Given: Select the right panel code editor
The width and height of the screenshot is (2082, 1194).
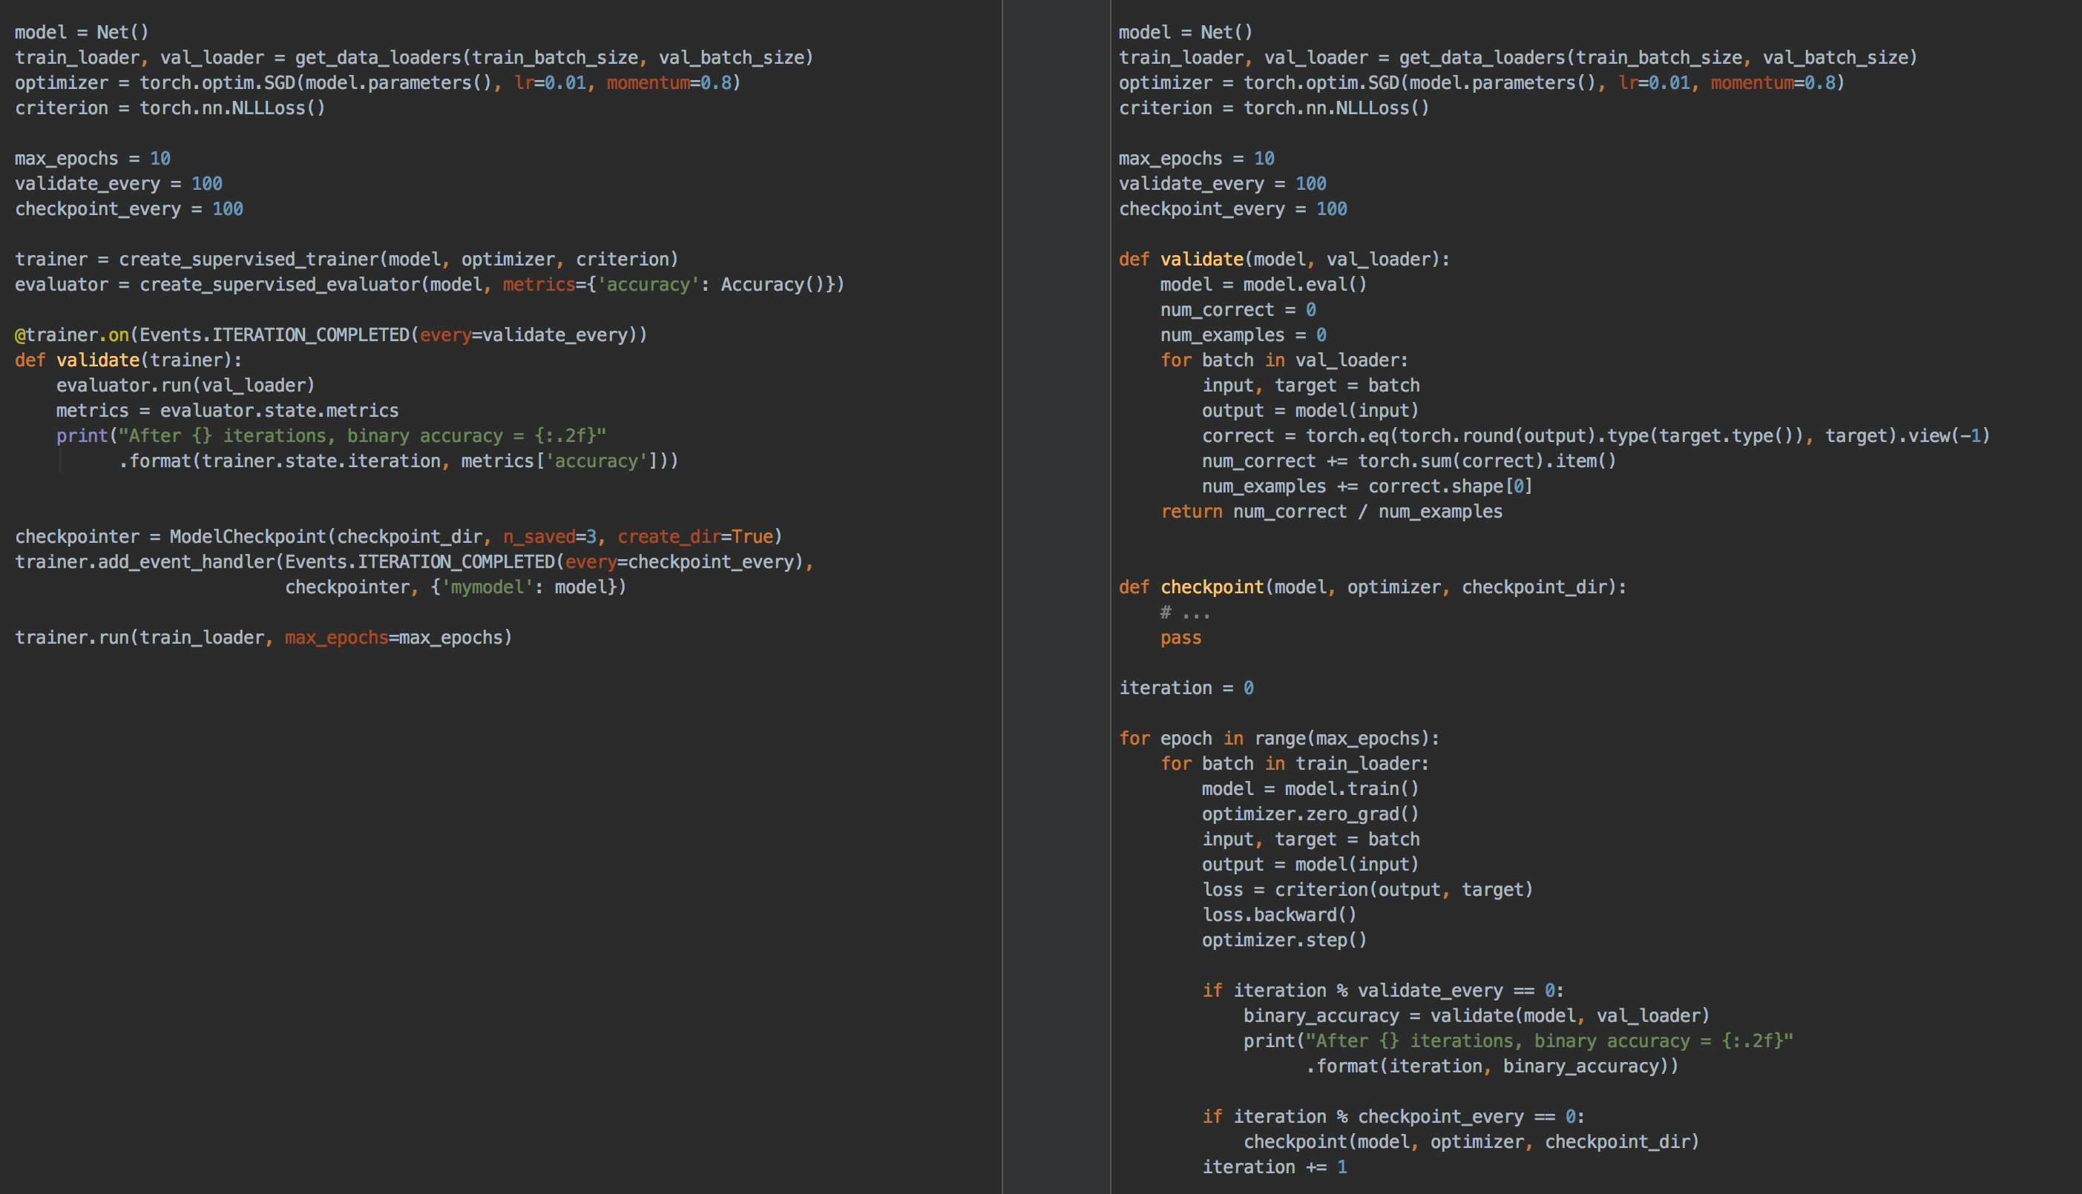Looking at the screenshot, I should (1561, 596).
